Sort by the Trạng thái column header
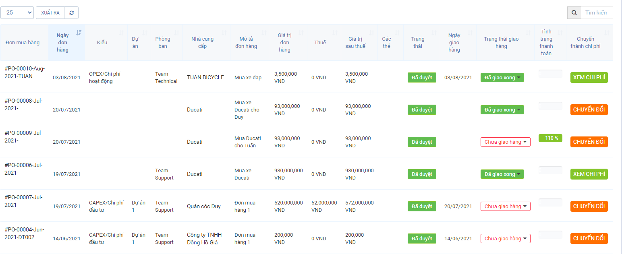Image resolution: width=622 pixels, height=254 pixels. coord(418,42)
